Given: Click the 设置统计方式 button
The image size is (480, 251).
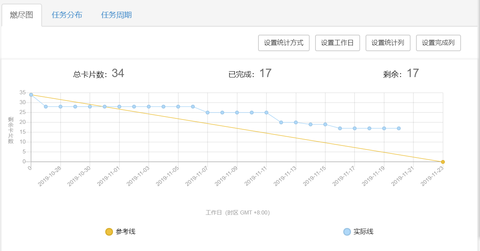Looking at the screenshot, I should (x=284, y=43).
